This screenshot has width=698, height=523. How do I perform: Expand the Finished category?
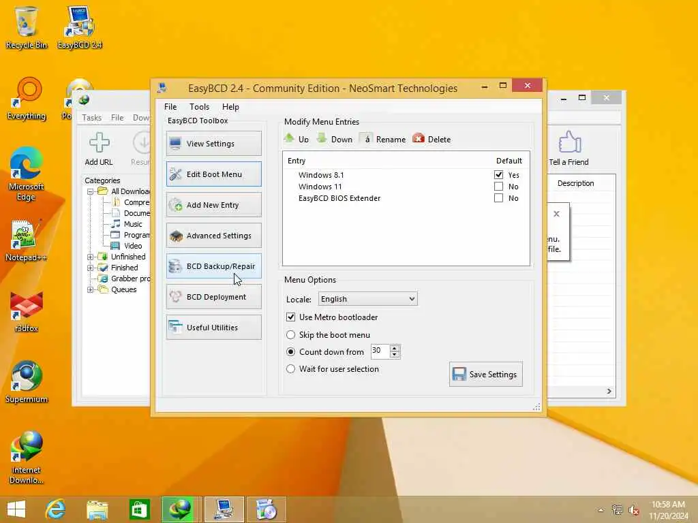[90, 268]
